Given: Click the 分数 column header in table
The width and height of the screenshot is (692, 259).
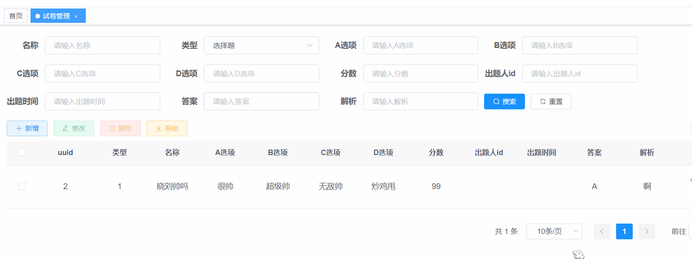Looking at the screenshot, I should tap(436, 152).
